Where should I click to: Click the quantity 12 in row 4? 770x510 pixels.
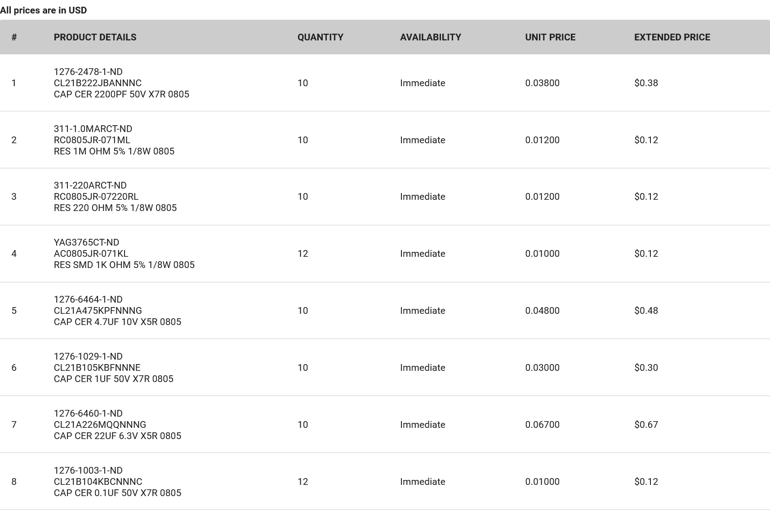(x=303, y=254)
